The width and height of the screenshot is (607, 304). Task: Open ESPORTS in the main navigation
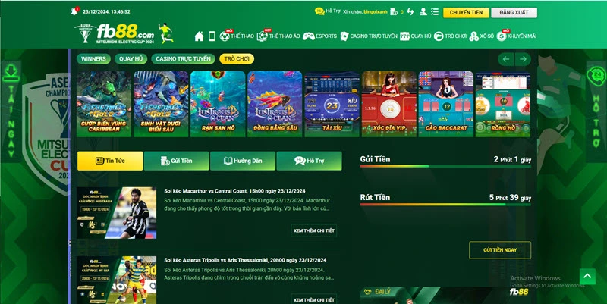click(319, 36)
